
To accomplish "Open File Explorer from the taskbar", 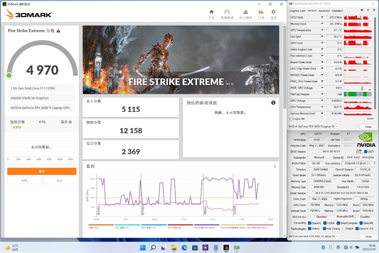I will (x=174, y=247).
